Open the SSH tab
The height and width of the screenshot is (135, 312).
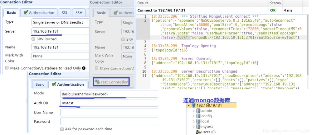79,13
